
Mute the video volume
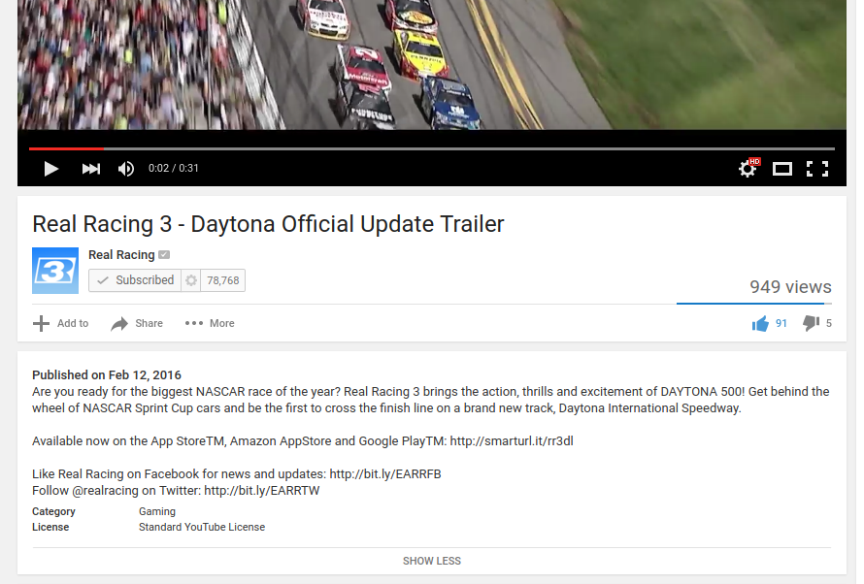[x=126, y=169]
